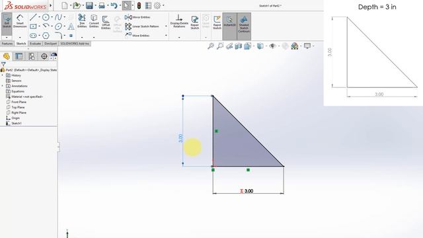
Task: Open the Options gear icon
Action: coord(157,5)
